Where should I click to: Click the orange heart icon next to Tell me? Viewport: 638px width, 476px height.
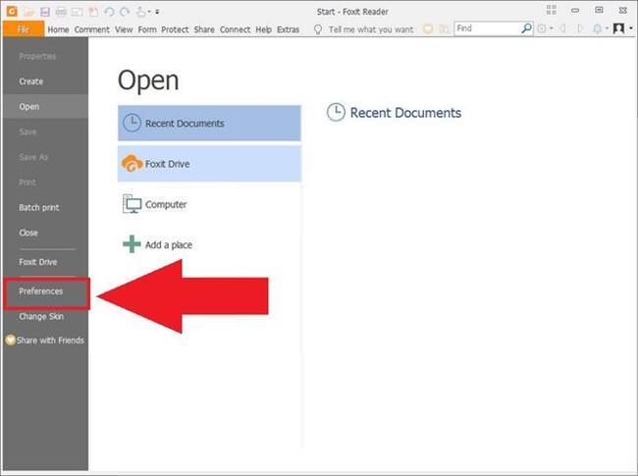(x=428, y=28)
